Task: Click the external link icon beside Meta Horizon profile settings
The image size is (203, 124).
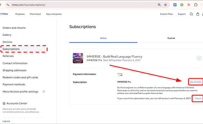Action: click(44, 91)
